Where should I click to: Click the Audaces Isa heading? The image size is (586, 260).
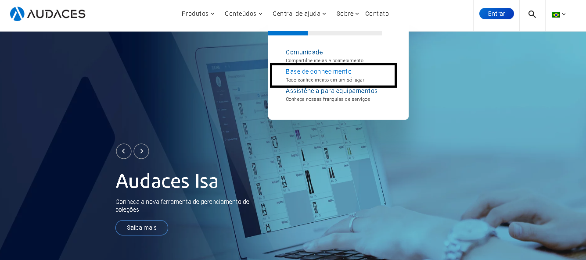167,181
